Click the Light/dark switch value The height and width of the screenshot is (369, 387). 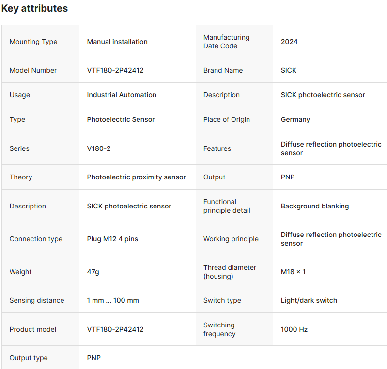coord(309,300)
